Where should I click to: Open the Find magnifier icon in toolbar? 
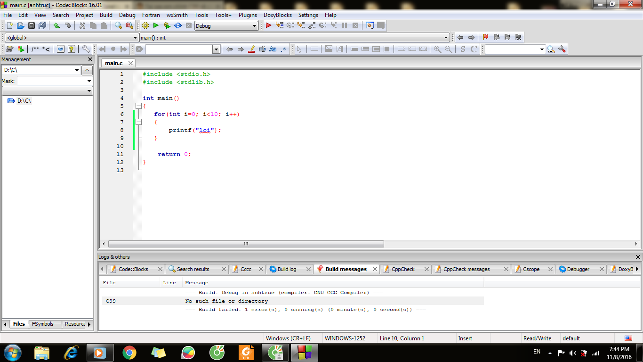(118, 26)
